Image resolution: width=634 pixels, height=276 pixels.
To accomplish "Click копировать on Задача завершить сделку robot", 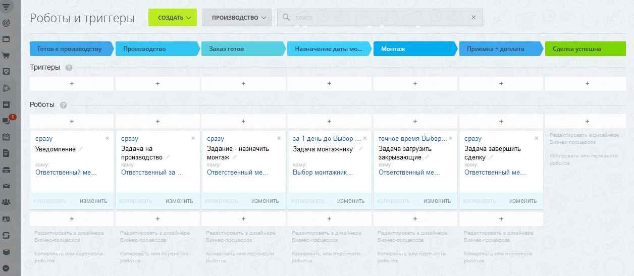I will click(x=479, y=201).
